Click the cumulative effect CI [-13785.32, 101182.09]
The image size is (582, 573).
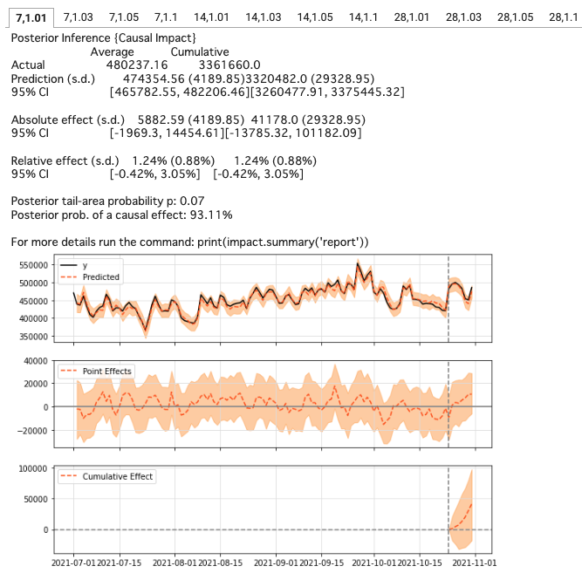click(293, 133)
